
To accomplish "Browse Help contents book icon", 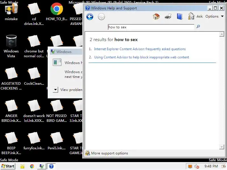I will (180, 16).
